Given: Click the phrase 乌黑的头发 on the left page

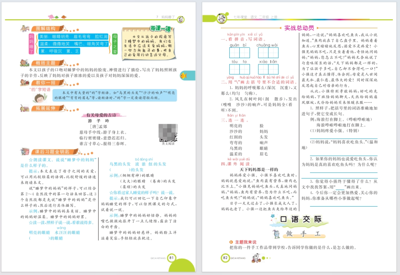Looking at the screenshot, I should (120, 164).
